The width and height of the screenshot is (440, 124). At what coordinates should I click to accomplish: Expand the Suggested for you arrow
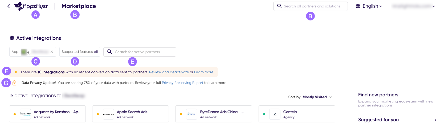click(435, 120)
